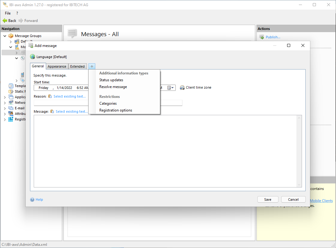336x248 pixels.
Task: Choose Status updates from the popup menu
Action: click(111, 80)
